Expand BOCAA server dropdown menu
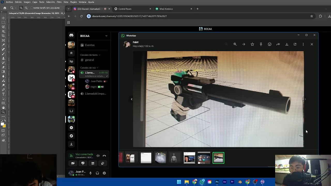Image resolution: width=331 pixels, height=186 pixels. [x=106, y=36]
